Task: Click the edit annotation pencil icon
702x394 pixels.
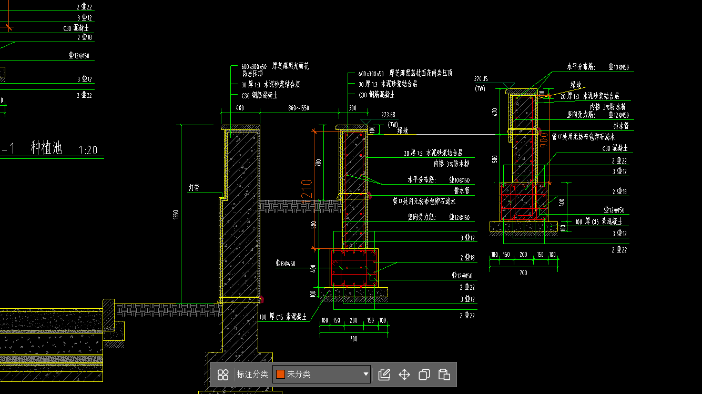Action: tap(384, 375)
